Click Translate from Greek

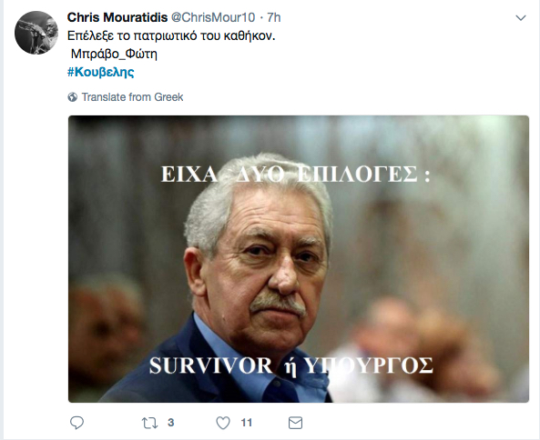point(132,97)
